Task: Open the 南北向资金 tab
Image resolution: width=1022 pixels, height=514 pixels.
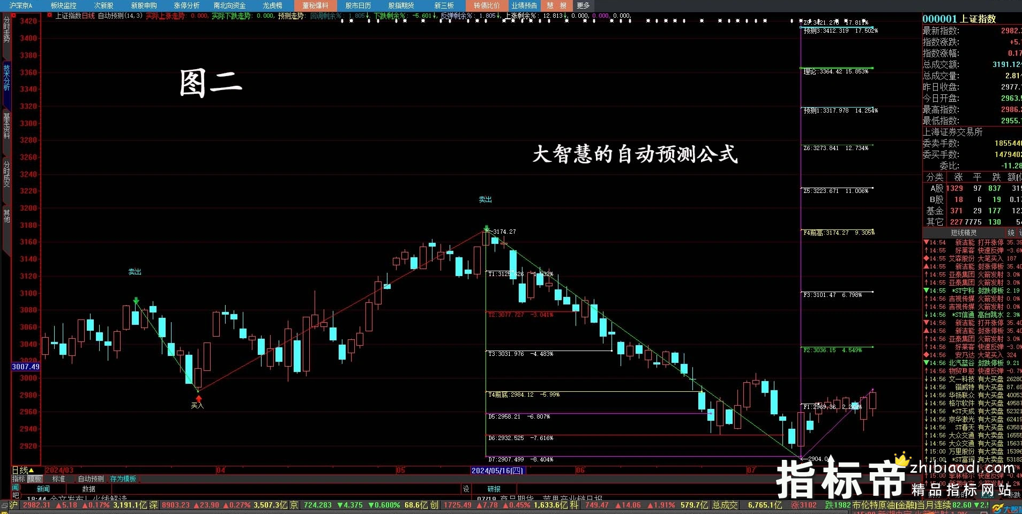Action: click(230, 5)
